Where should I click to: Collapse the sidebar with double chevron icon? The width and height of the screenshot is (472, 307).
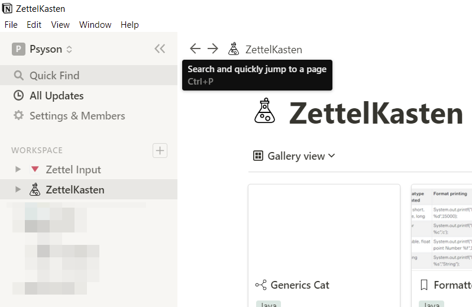point(160,49)
